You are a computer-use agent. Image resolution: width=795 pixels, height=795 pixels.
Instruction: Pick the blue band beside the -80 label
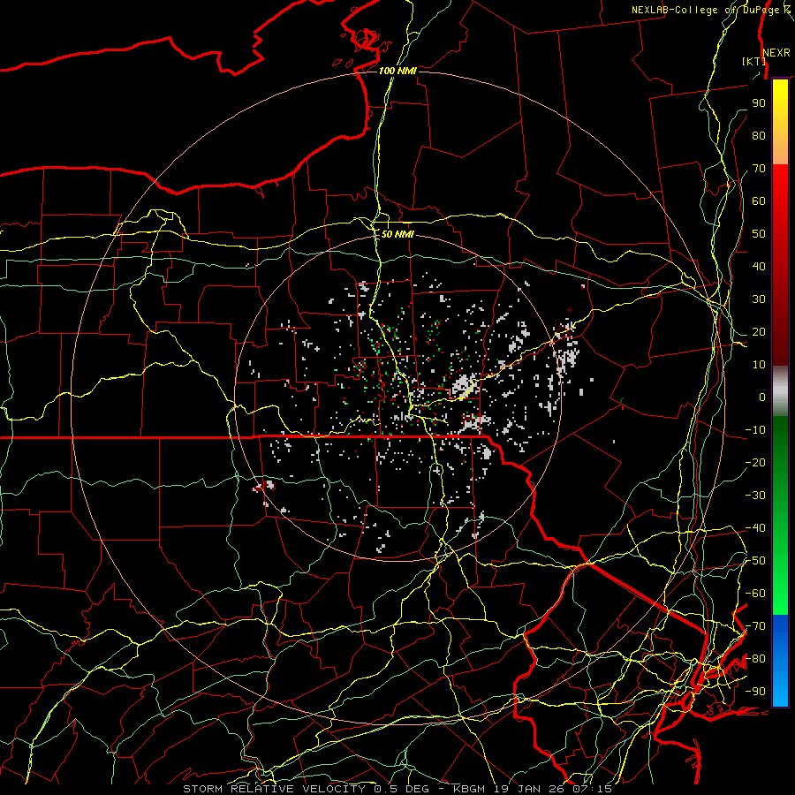tap(780, 659)
